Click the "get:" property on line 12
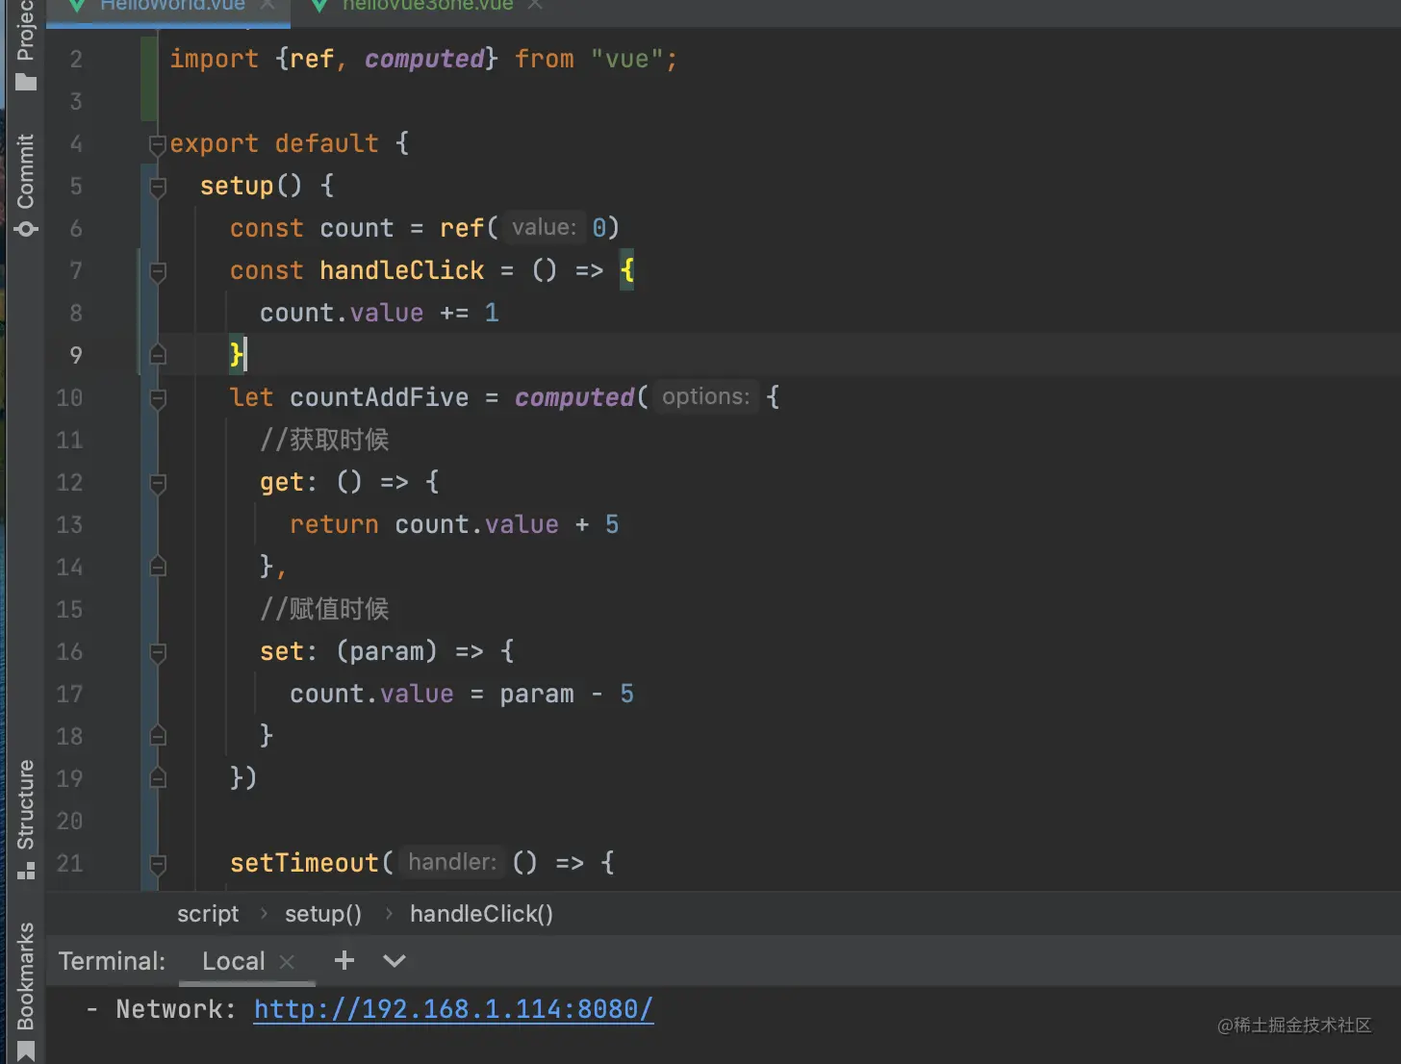Screen dimensions: 1401x1064 (288, 483)
